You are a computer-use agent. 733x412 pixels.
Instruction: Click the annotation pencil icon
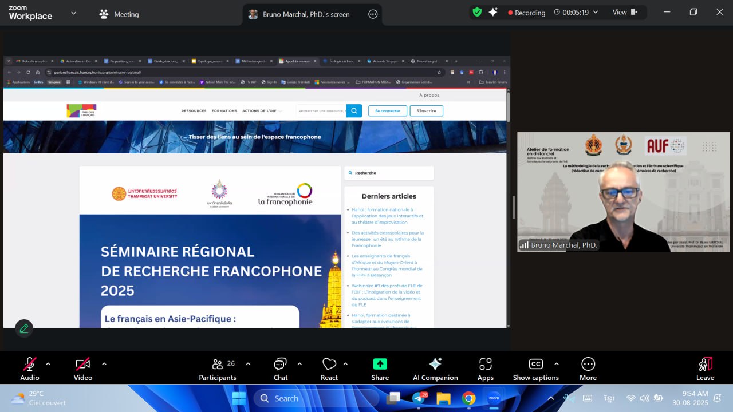(24, 328)
